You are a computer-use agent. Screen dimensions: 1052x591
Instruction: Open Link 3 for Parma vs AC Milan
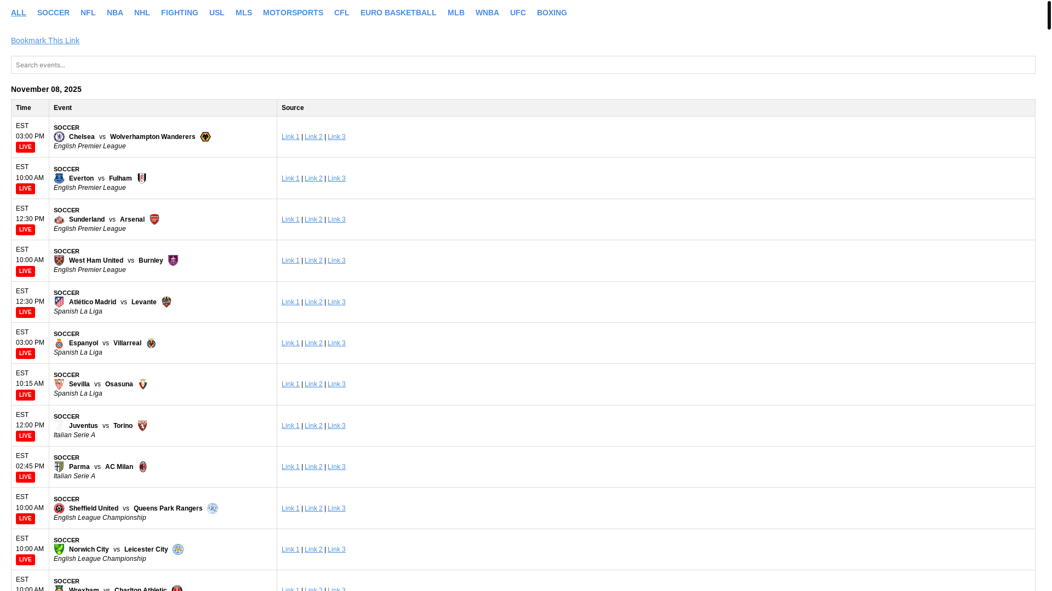point(336,467)
